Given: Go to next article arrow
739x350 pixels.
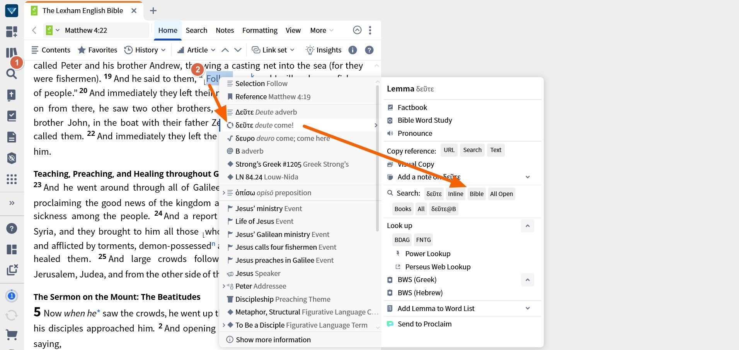Looking at the screenshot, I should tap(238, 50).
